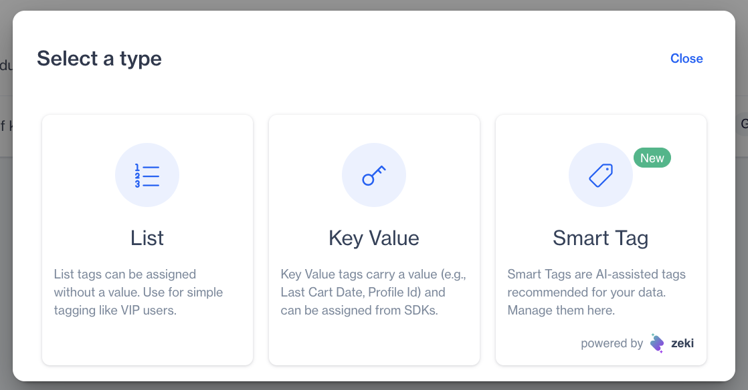The width and height of the screenshot is (748, 390).
Task: Choose the Key Value heading
Action: 374,238
